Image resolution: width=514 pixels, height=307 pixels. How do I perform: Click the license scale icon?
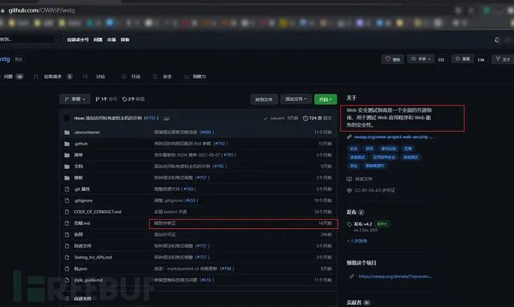[x=349, y=191]
